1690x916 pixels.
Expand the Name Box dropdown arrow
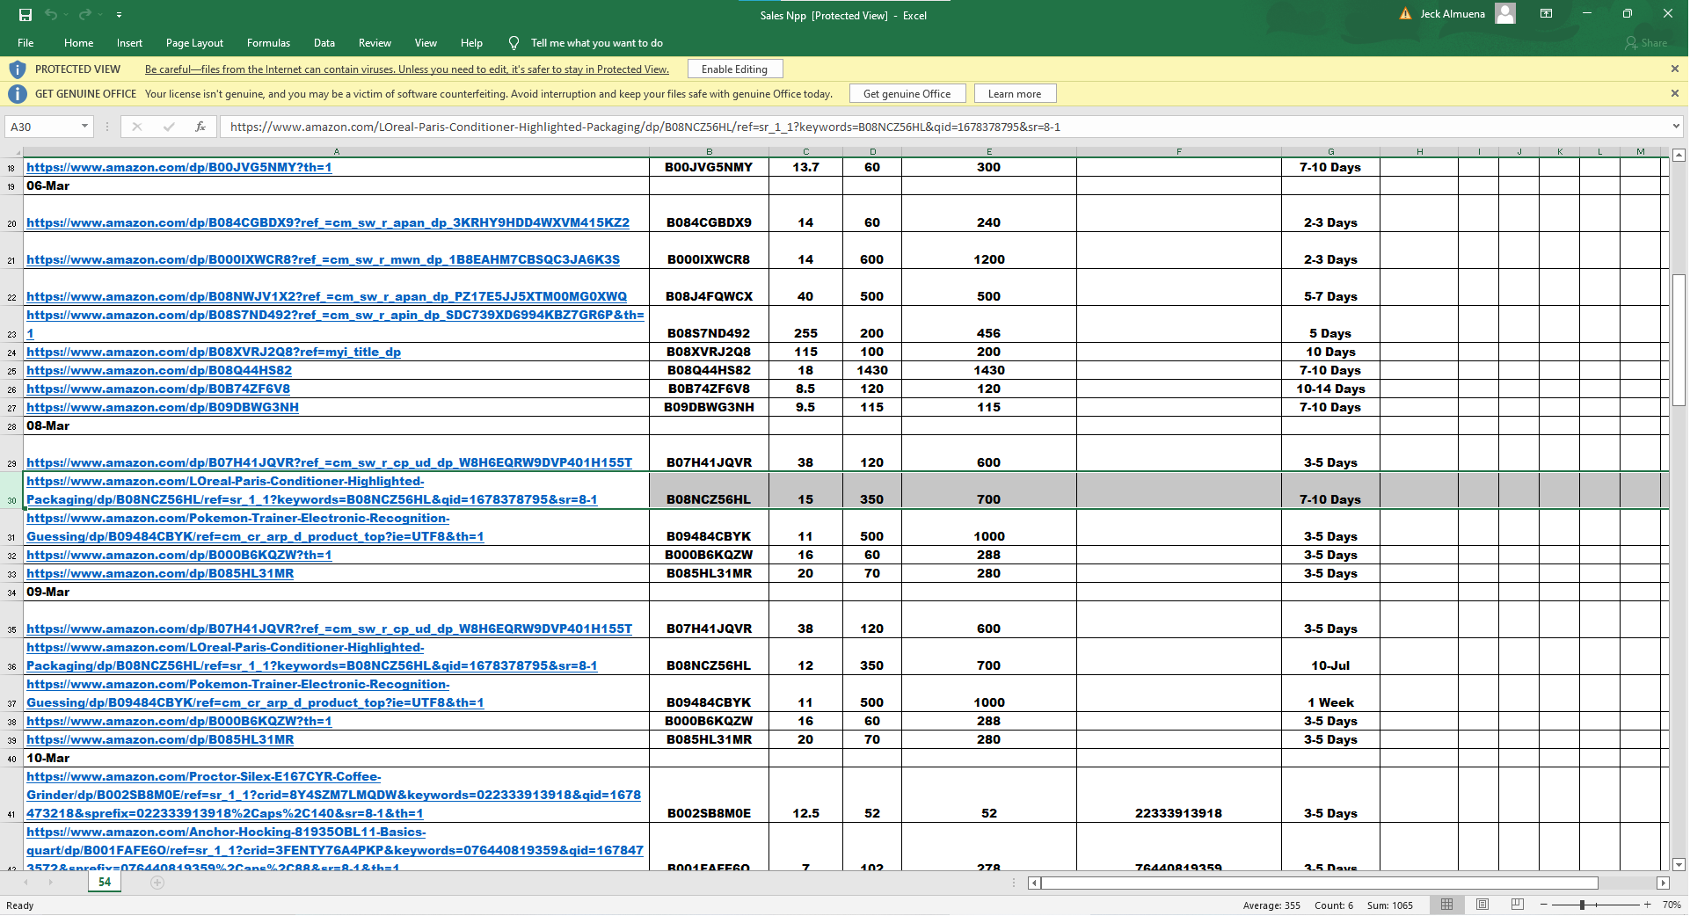pos(84,127)
